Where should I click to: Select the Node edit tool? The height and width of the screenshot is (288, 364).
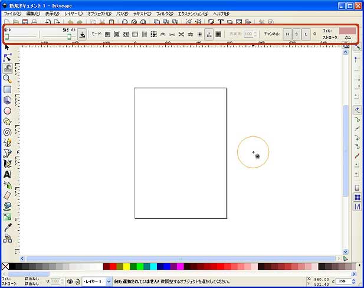(8, 57)
